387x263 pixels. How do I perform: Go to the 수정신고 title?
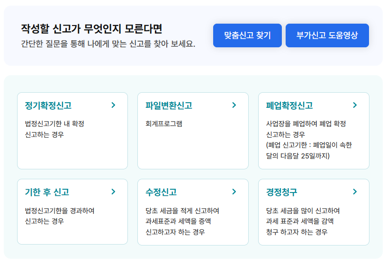pos(161,192)
